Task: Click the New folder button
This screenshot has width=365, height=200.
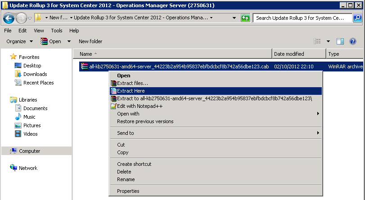Action: click(90, 41)
